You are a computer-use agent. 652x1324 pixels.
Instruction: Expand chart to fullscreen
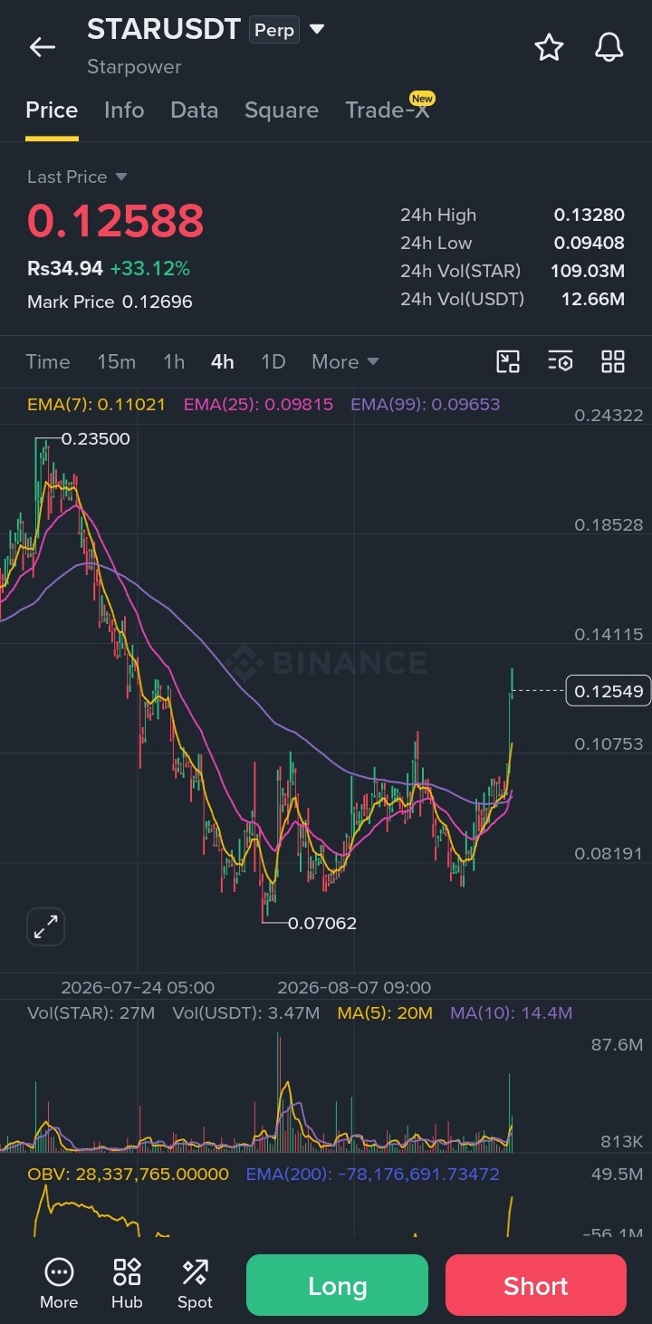[45, 926]
